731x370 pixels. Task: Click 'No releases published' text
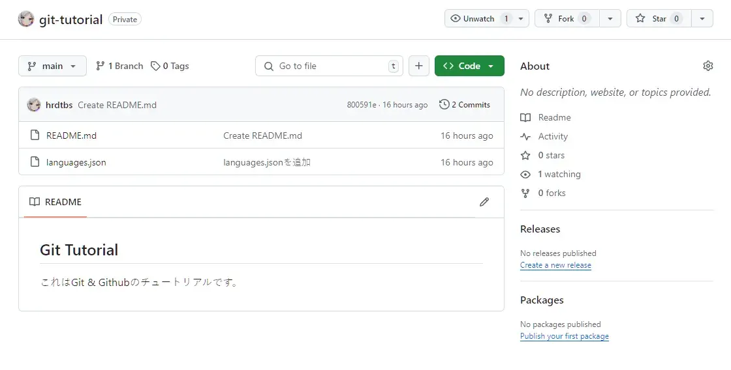click(559, 253)
